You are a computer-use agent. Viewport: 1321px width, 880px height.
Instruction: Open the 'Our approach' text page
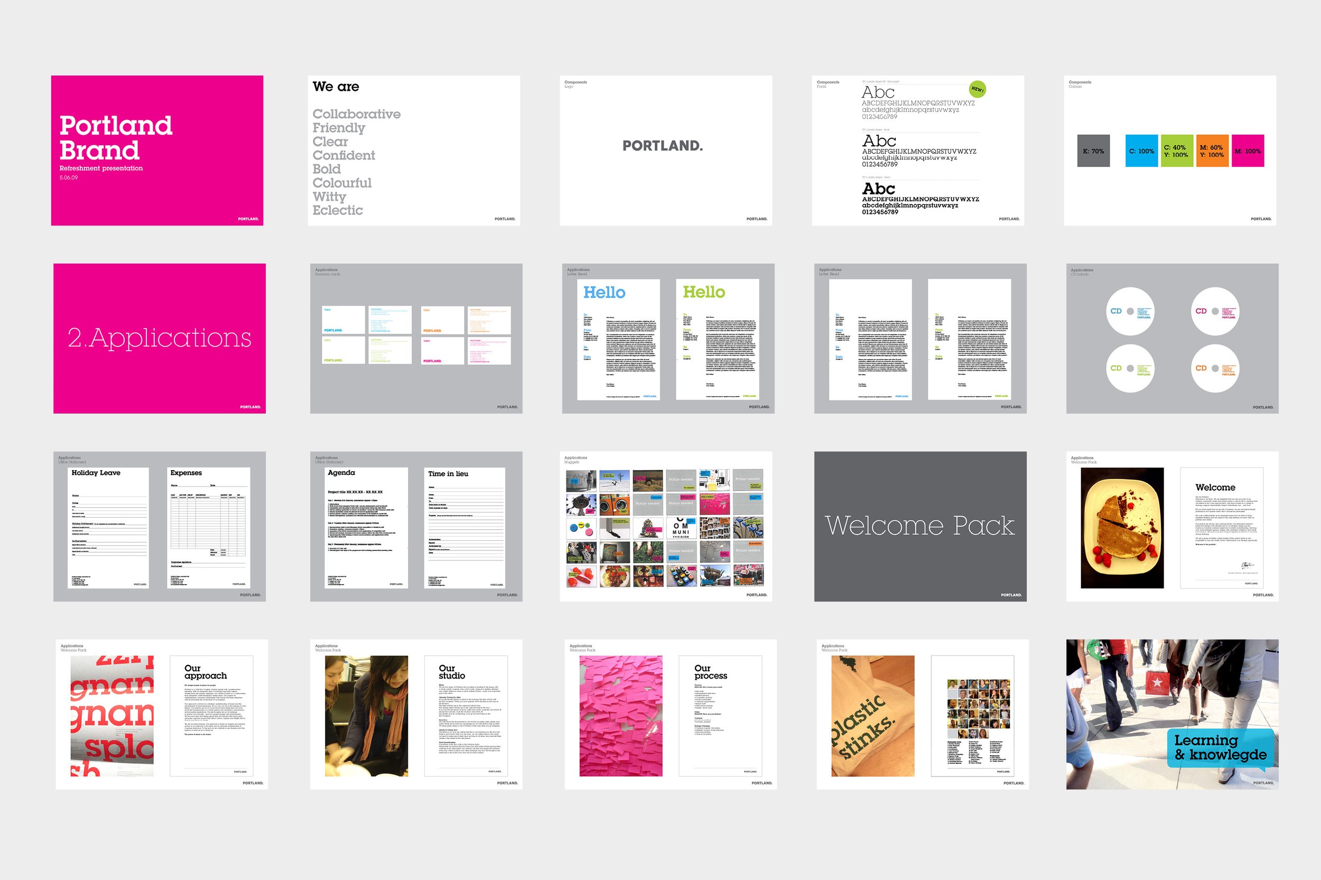coord(211,716)
